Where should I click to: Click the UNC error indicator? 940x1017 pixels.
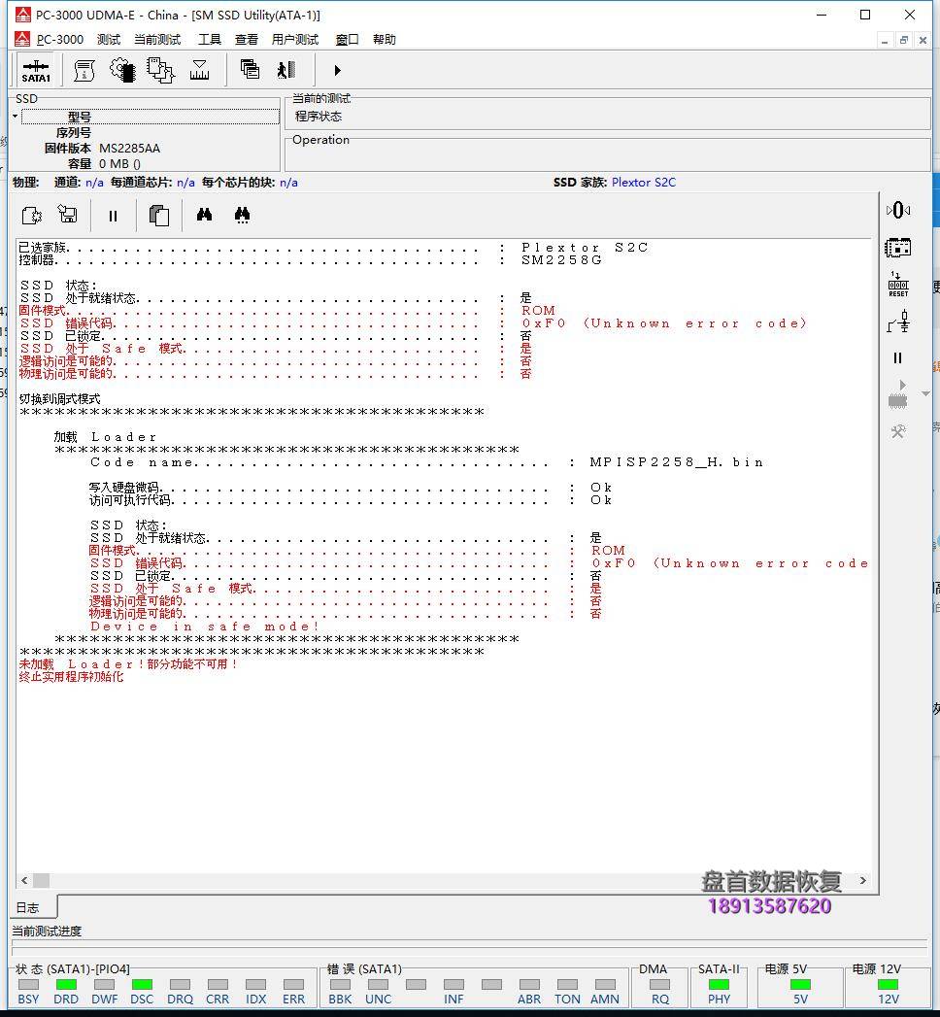[x=378, y=985]
